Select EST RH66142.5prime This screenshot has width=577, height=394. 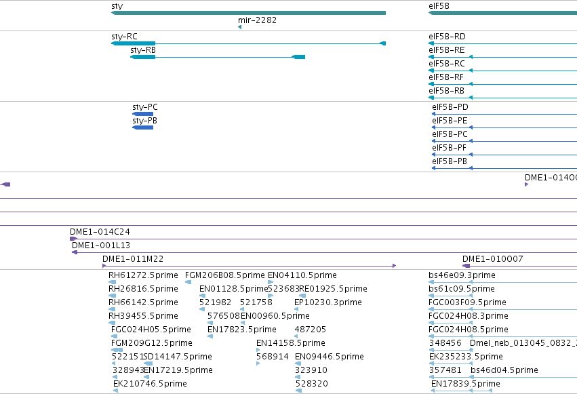point(143,302)
